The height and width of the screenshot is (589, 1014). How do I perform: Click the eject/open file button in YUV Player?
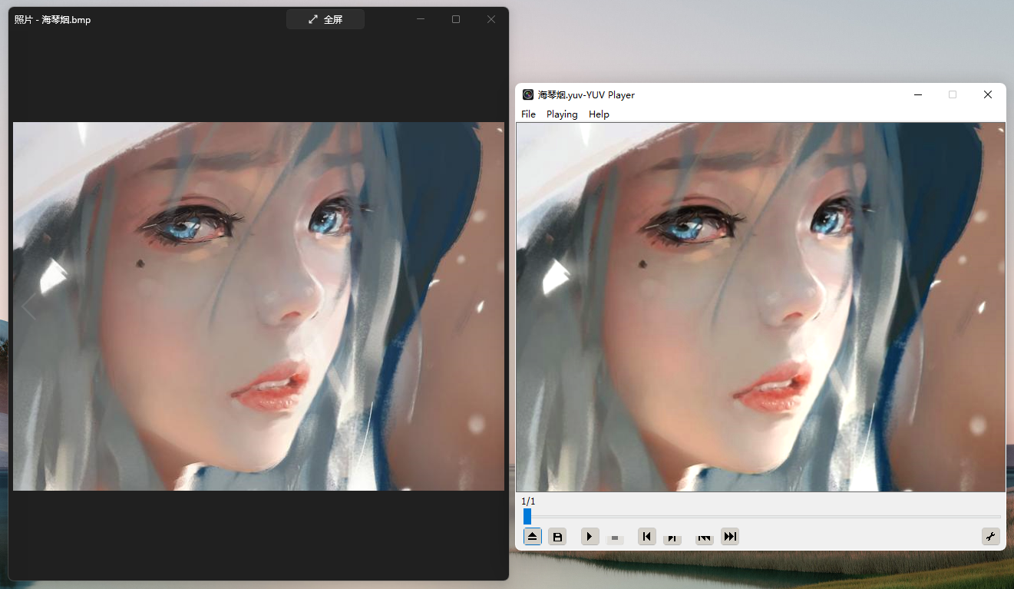(x=533, y=537)
